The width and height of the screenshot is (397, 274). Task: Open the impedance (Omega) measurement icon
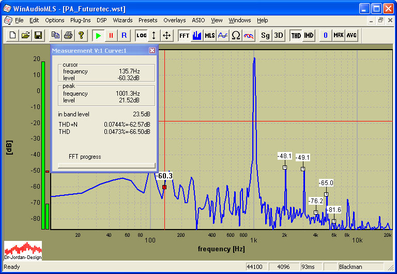click(x=236, y=35)
